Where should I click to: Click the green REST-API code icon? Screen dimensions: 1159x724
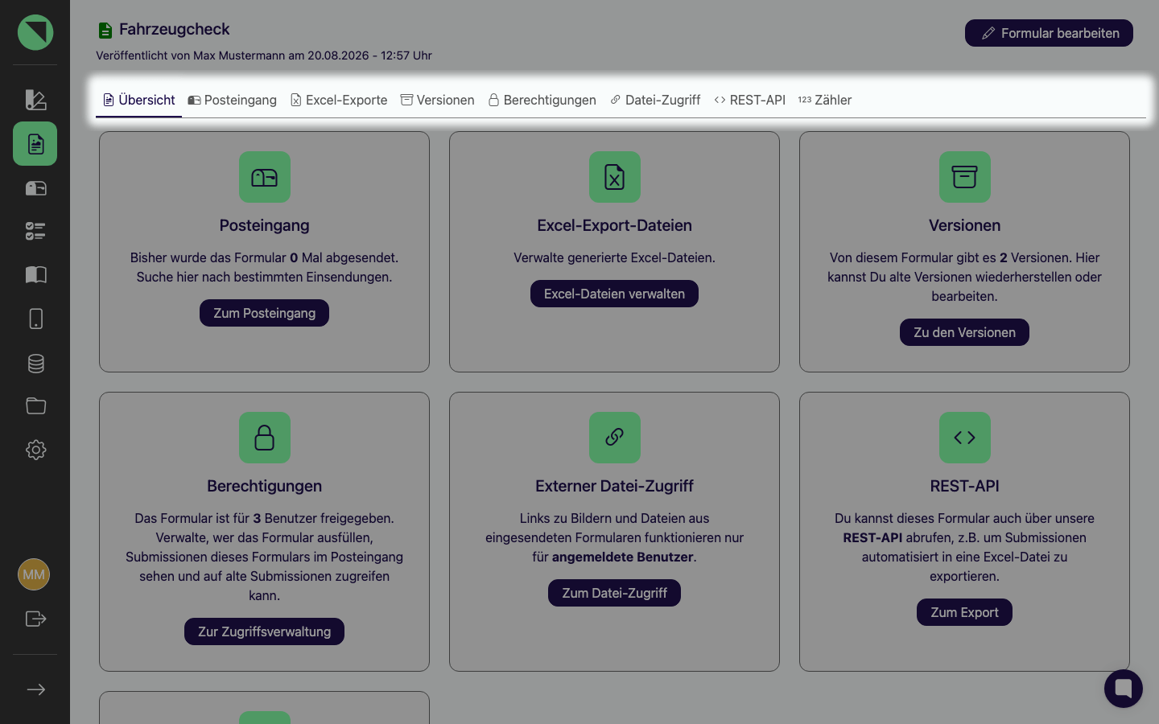tap(965, 438)
